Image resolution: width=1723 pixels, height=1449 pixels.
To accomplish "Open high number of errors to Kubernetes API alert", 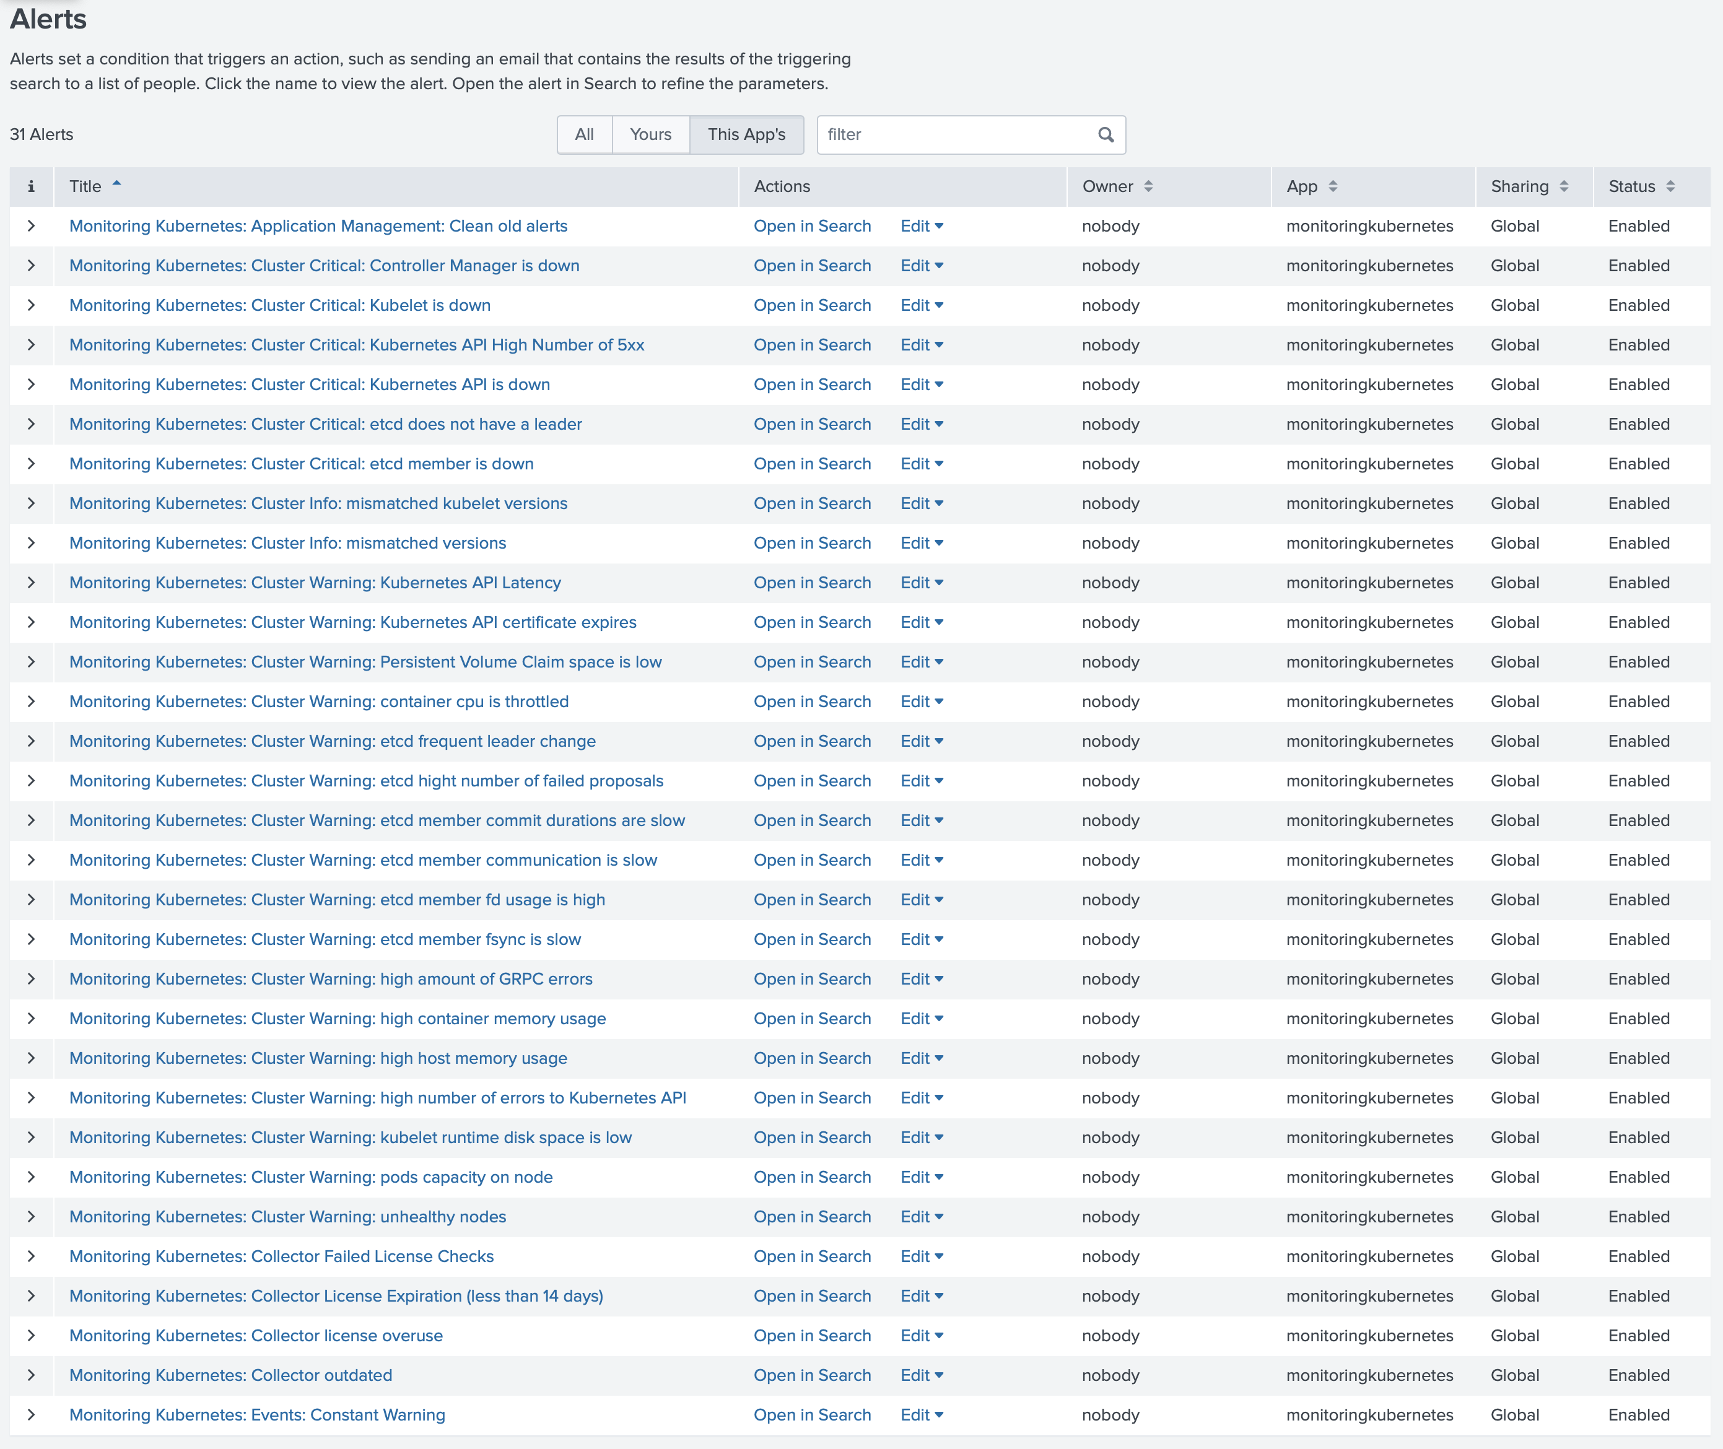I will [378, 1097].
